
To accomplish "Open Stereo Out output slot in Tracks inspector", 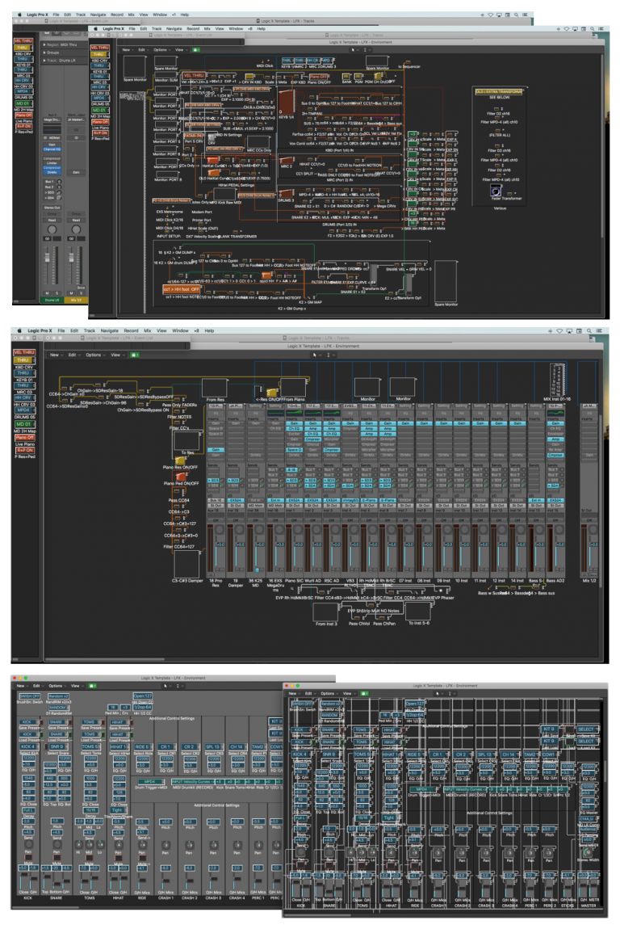I will click(x=52, y=208).
